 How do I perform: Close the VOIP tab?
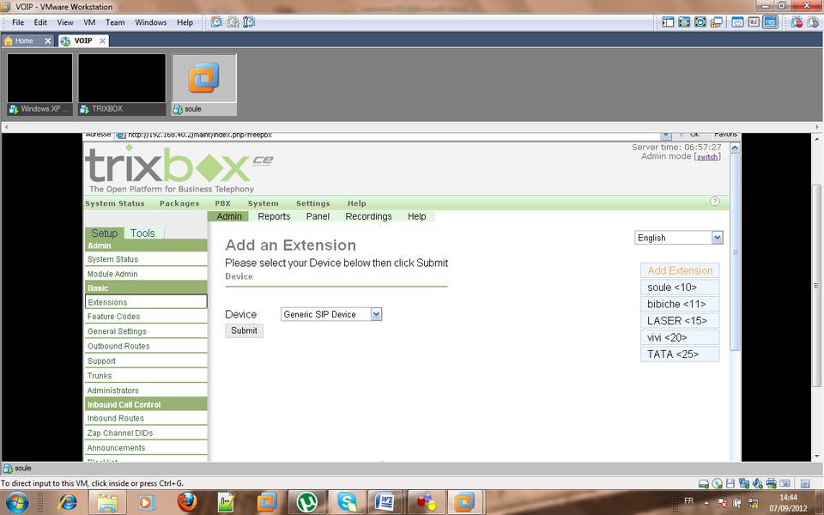[102, 40]
